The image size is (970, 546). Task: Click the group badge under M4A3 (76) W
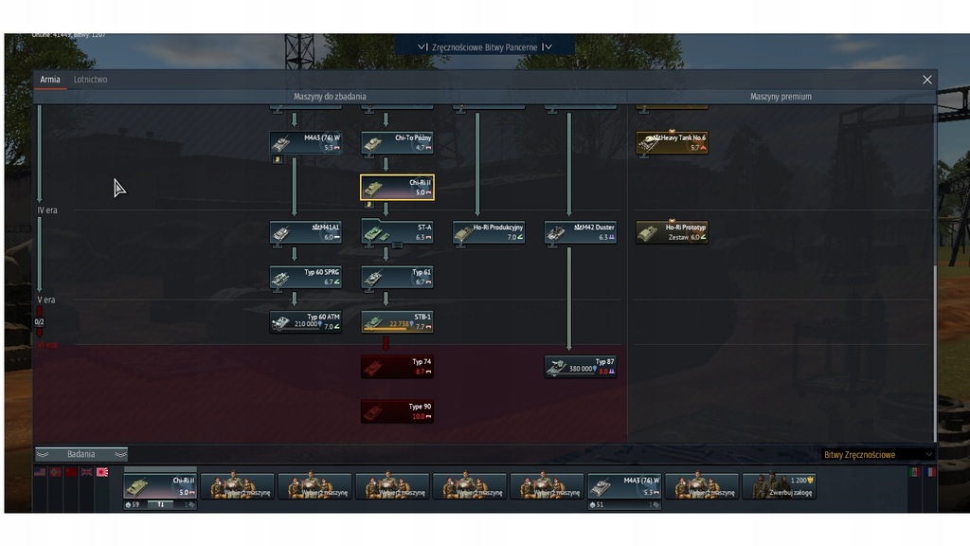click(x=278, y=159)
